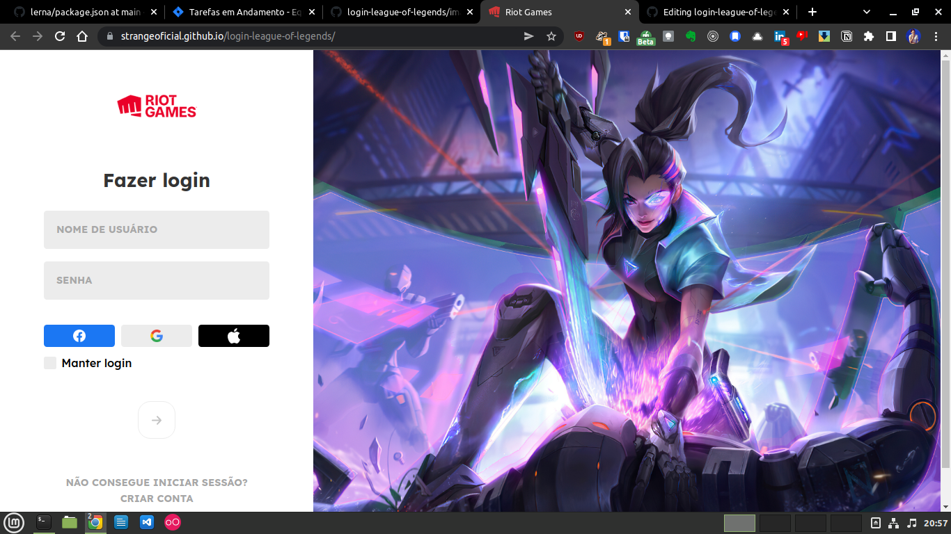This screenshot has width=951, height=534.
Task: Close the Editing login-league-of-legends tab
Action: (786, 12)
